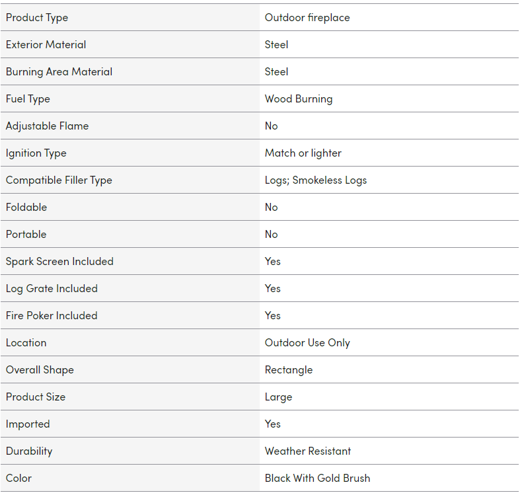Click the Adjustable Flame label
Viewport: 524px width, 499px height.
point(48,126)
